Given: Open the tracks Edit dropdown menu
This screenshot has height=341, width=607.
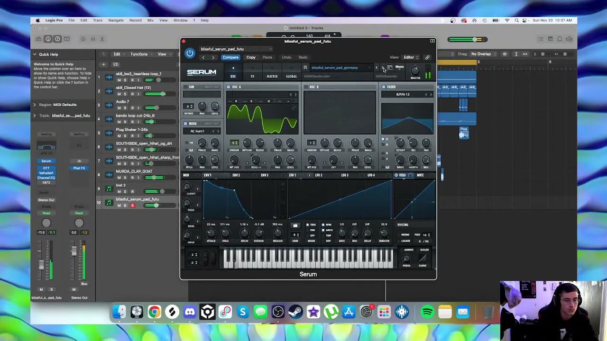Looking at the screenshot, I should [119, 54].
